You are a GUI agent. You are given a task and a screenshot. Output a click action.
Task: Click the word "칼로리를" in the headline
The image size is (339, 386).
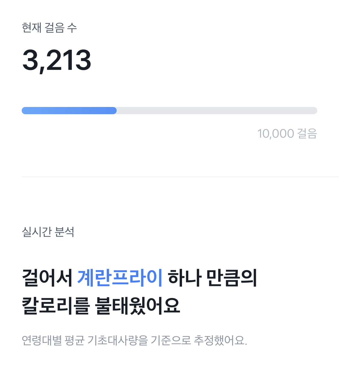point(56,306)
